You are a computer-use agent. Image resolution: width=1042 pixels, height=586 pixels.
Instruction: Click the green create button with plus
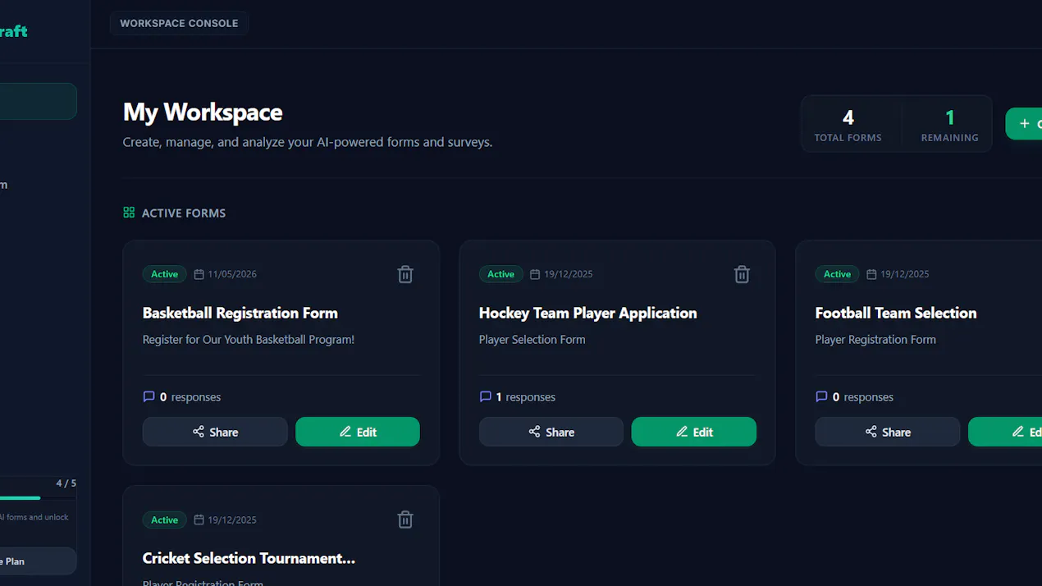pos(1024,124)
